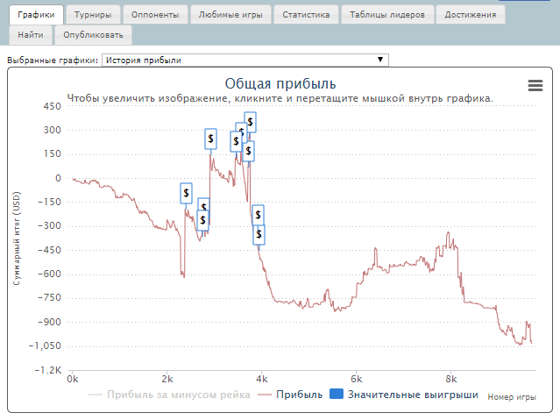This screenshot has height=420, width=560.
Task: Select the Графики tab
Action: pyautogui.click(x=36, y=15)
